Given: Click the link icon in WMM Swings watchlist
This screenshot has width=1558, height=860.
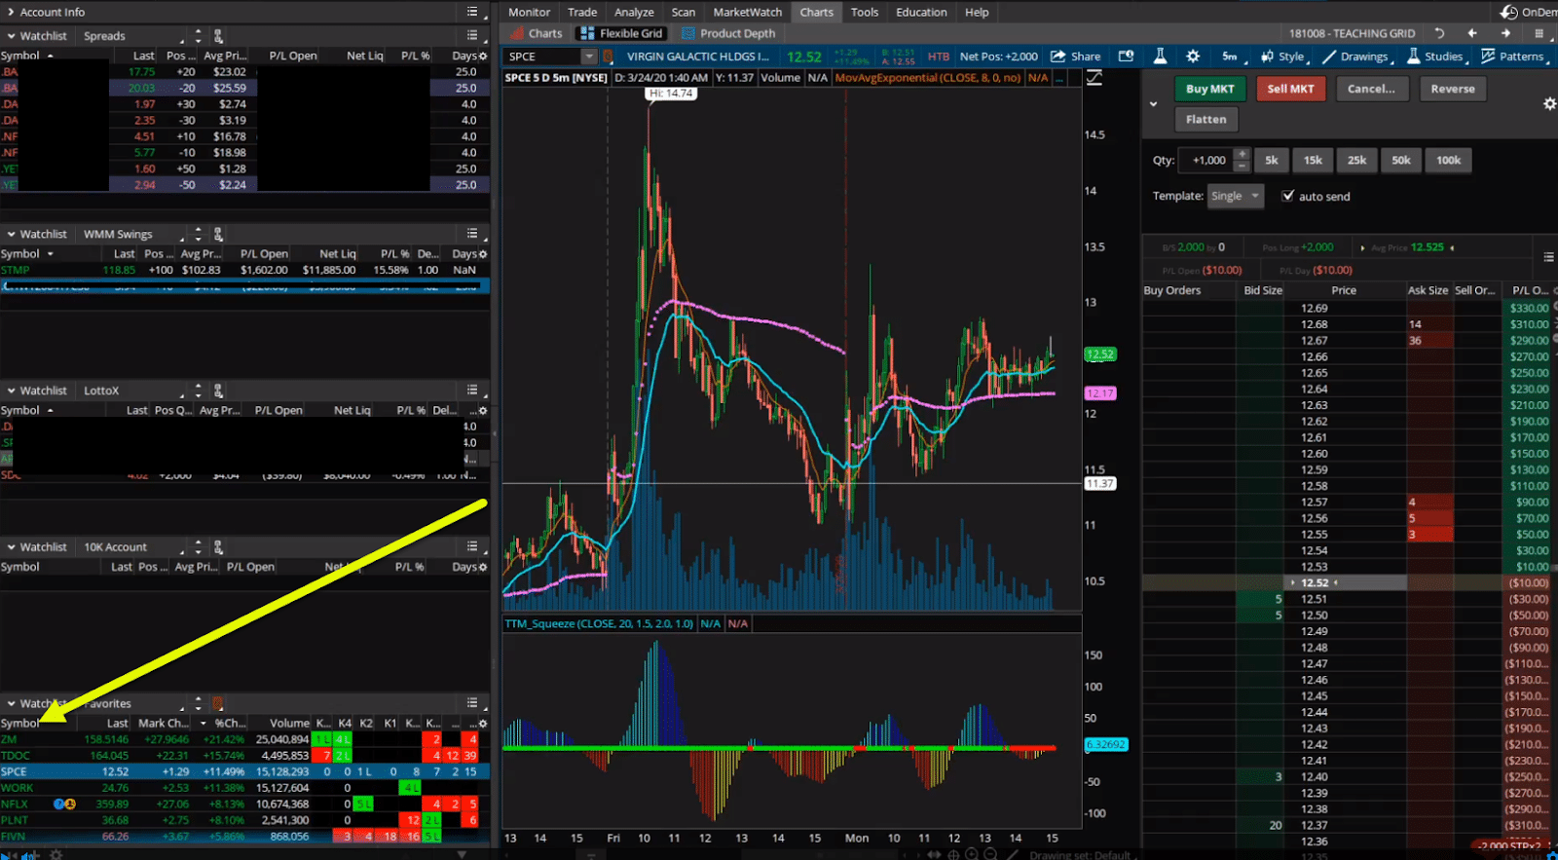Looking at the screenshot, I should [218, 235].
